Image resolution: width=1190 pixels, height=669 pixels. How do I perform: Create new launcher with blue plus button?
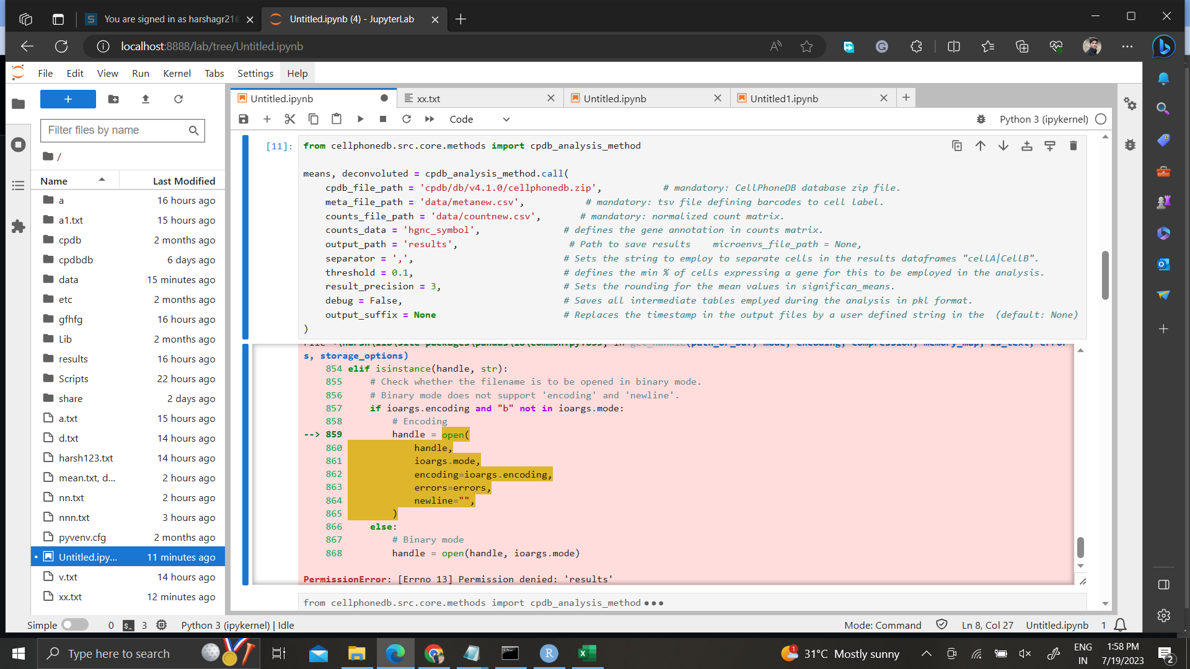point(68,99)
